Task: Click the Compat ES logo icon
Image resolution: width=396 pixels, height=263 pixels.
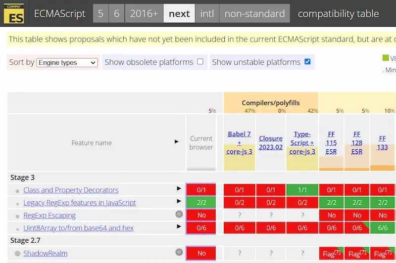Action: 14,14
